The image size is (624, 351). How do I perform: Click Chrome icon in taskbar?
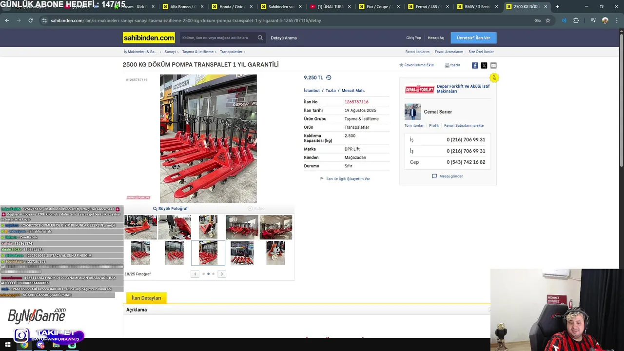24,345
